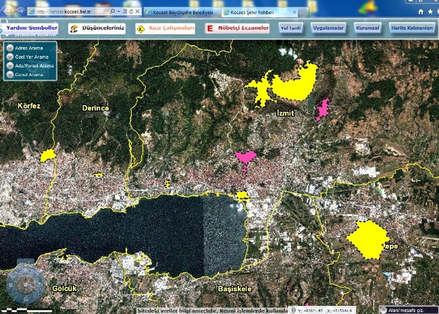439x314 pixels.
Task: Click the Körfez district label on map
Action: tap(29, 106)
